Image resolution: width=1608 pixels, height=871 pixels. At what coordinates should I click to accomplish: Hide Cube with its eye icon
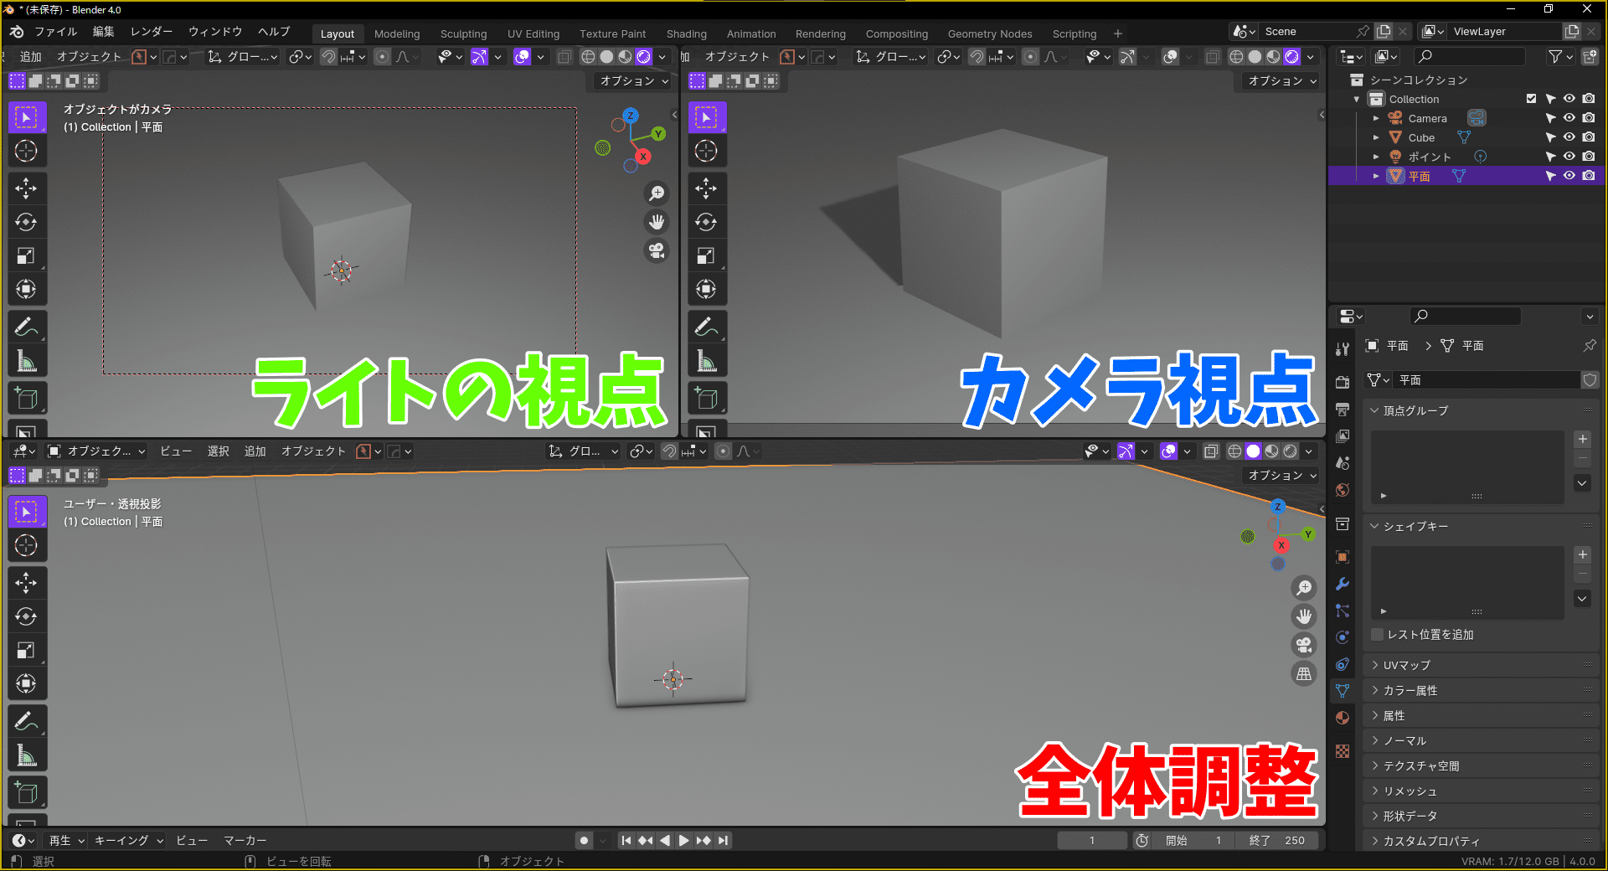pos(1569,137)
